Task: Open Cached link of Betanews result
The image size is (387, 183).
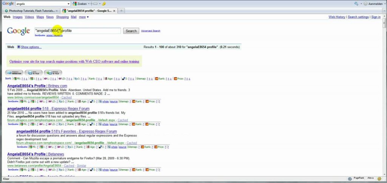Action: coord(69,166)
